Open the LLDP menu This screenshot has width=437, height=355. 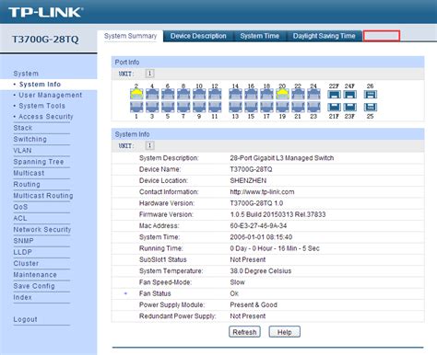[x=23, y=252]
